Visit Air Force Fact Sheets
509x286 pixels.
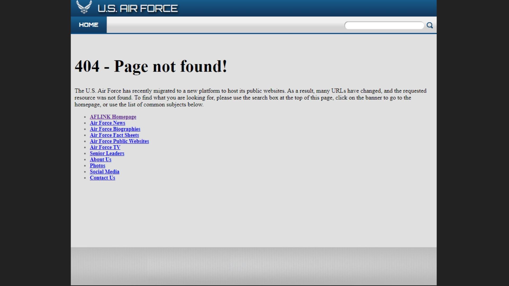click(x=114, y=135)
